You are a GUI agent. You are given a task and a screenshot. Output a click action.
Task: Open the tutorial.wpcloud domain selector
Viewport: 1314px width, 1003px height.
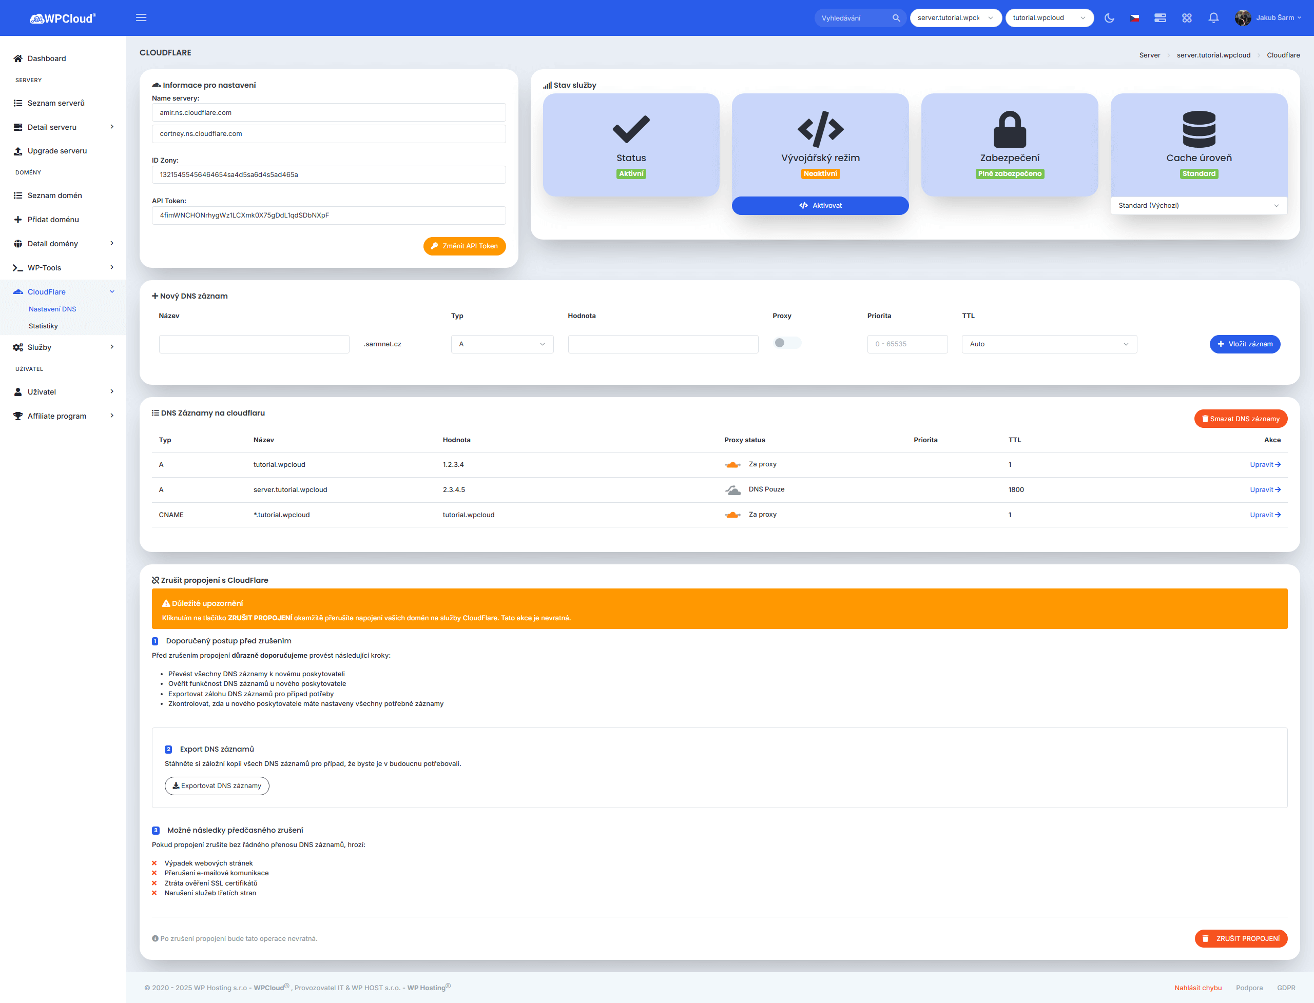(1049, 18)
